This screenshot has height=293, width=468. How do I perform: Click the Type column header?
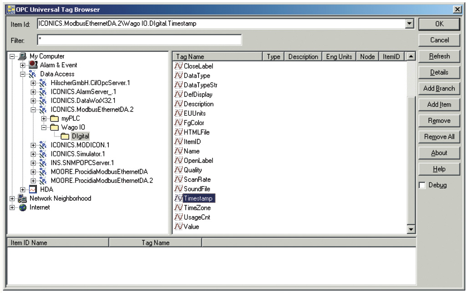point(274,56)
